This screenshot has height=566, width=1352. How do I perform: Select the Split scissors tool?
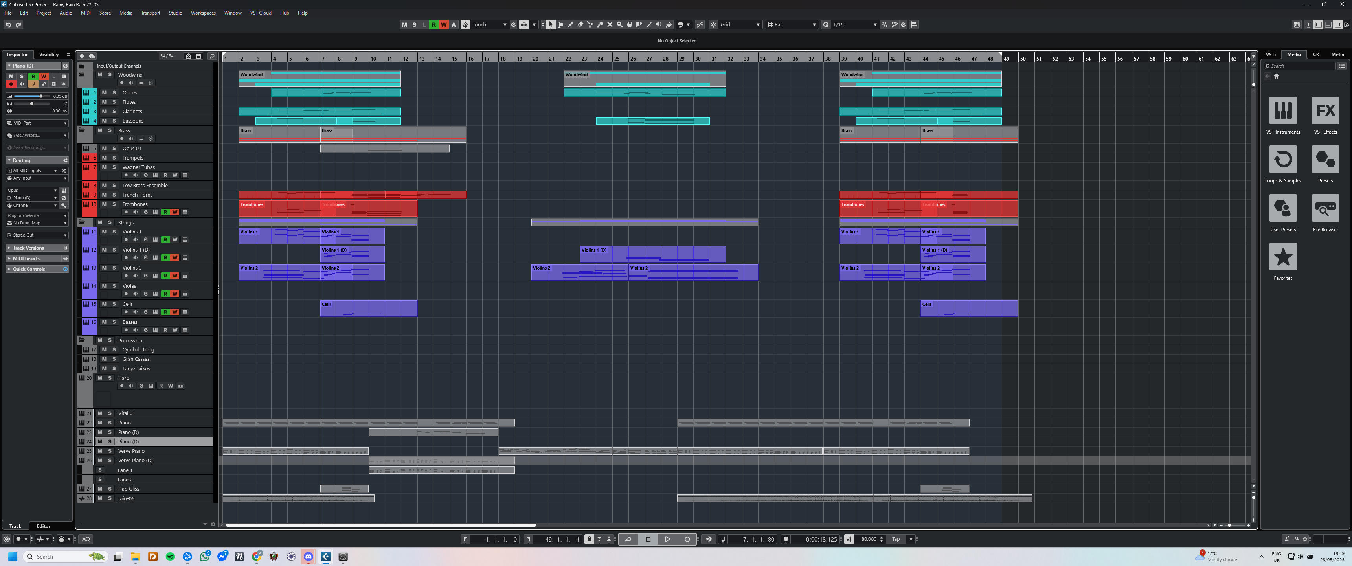pos(590,25)
